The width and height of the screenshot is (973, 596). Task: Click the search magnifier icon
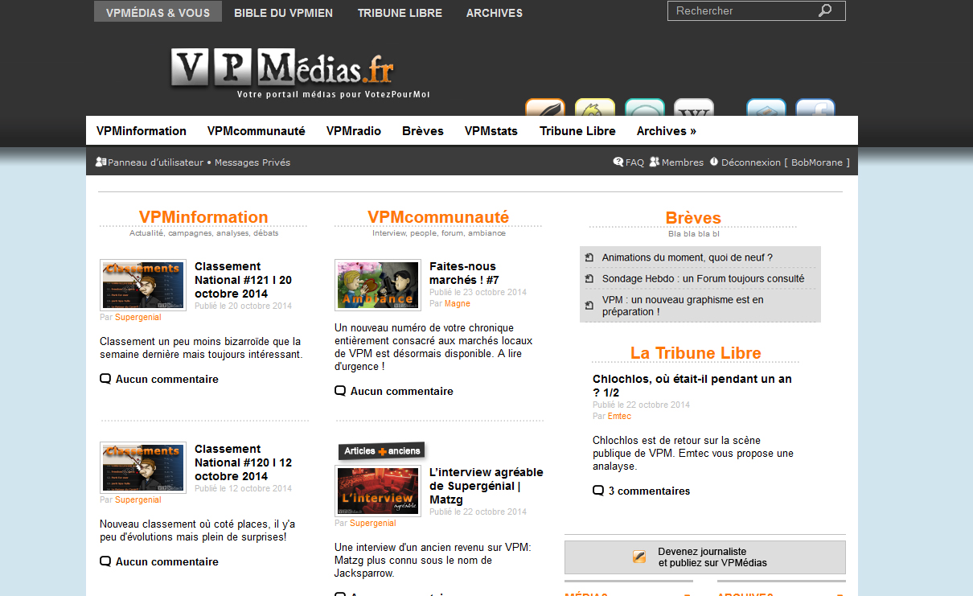825,10
